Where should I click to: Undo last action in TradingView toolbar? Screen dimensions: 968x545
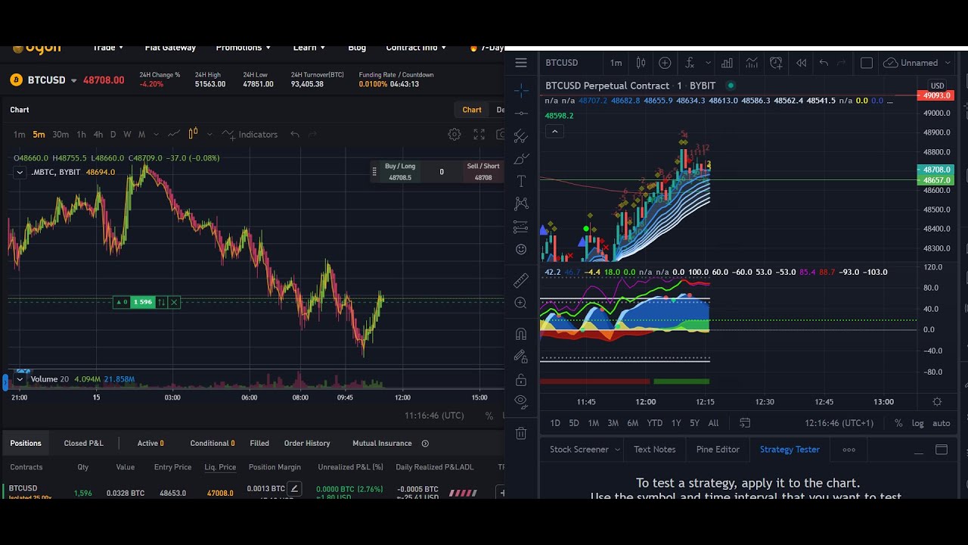click(824, 63)
